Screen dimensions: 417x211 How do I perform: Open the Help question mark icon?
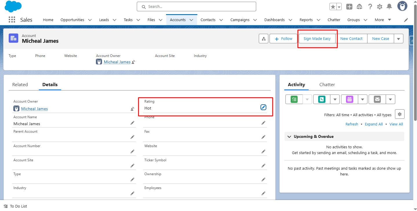coord(370,7)
